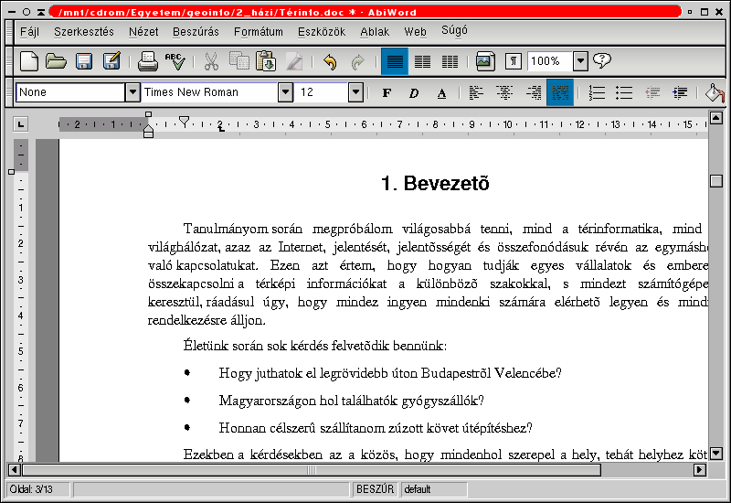Toggle underline formatting A button
This screenshot has height=503, width=731.
(441, 93)
